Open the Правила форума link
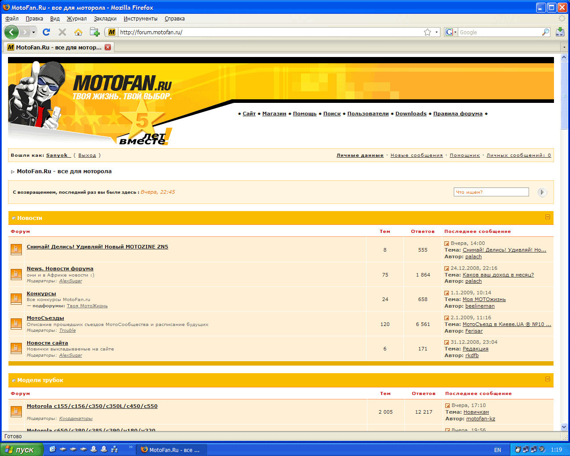The height and width of the screenshot is (456, 570). [458, 114]
